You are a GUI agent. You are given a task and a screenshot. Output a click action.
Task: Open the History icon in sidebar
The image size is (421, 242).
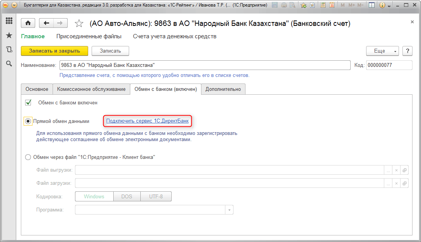tap(9, 49)
